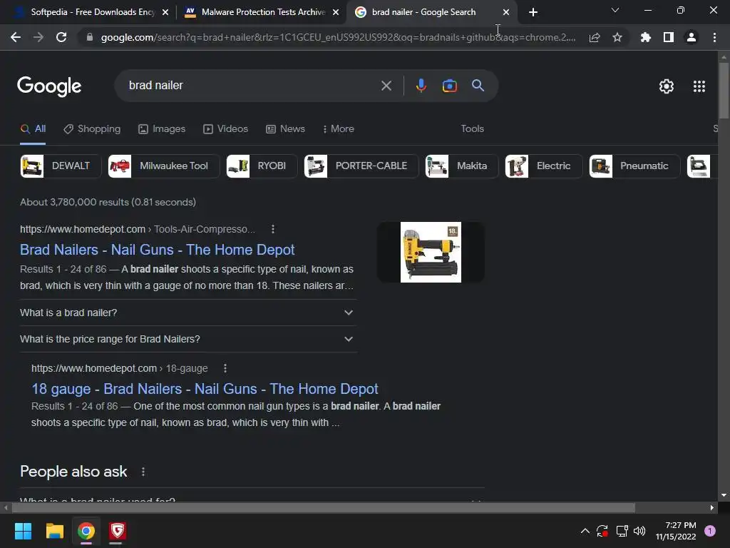Open File Explorer from taskbar
The height and width of the screenshot is (548, 730).
[x=54, y=531]
